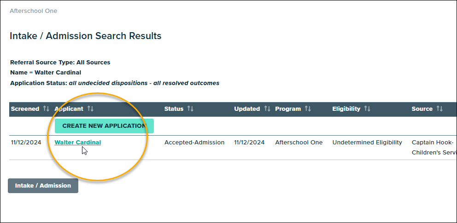Image resolution: width=457 pixels, height=223 pixels.
Task: Click the Eligibility column header label
Action: pyautogui.click(x=346, y=109)
